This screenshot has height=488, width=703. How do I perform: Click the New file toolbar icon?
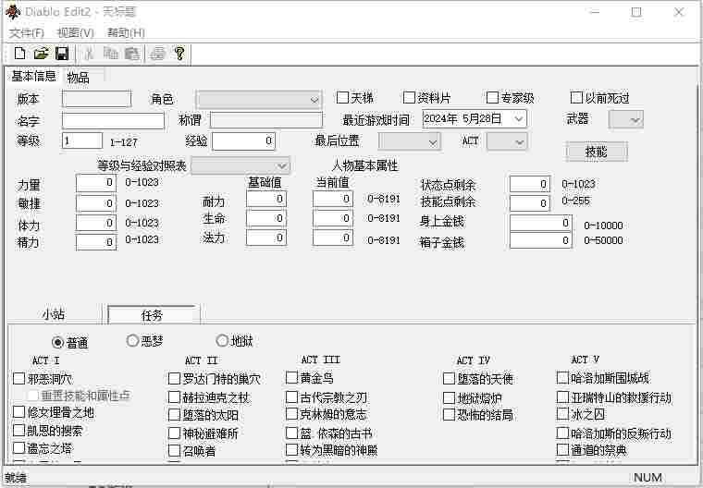[x=19, y=54]
